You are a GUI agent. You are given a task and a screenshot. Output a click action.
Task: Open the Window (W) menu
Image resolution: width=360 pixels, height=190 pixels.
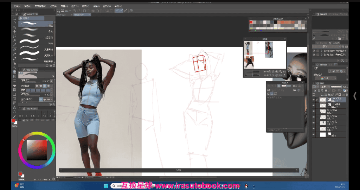pyautogui.click(x=107, y=6)
